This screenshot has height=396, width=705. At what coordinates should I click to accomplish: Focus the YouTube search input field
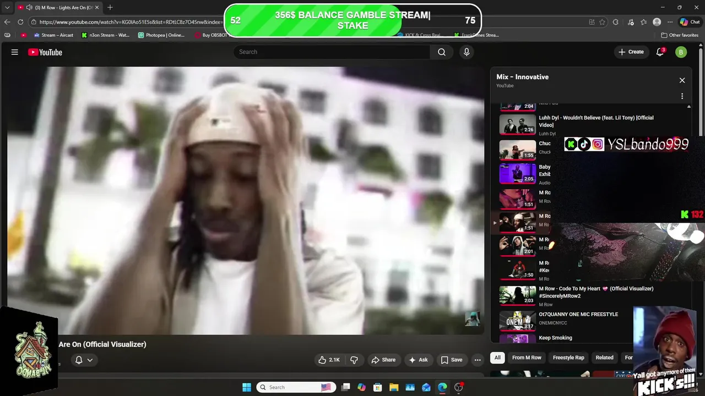tap(332, 52)
